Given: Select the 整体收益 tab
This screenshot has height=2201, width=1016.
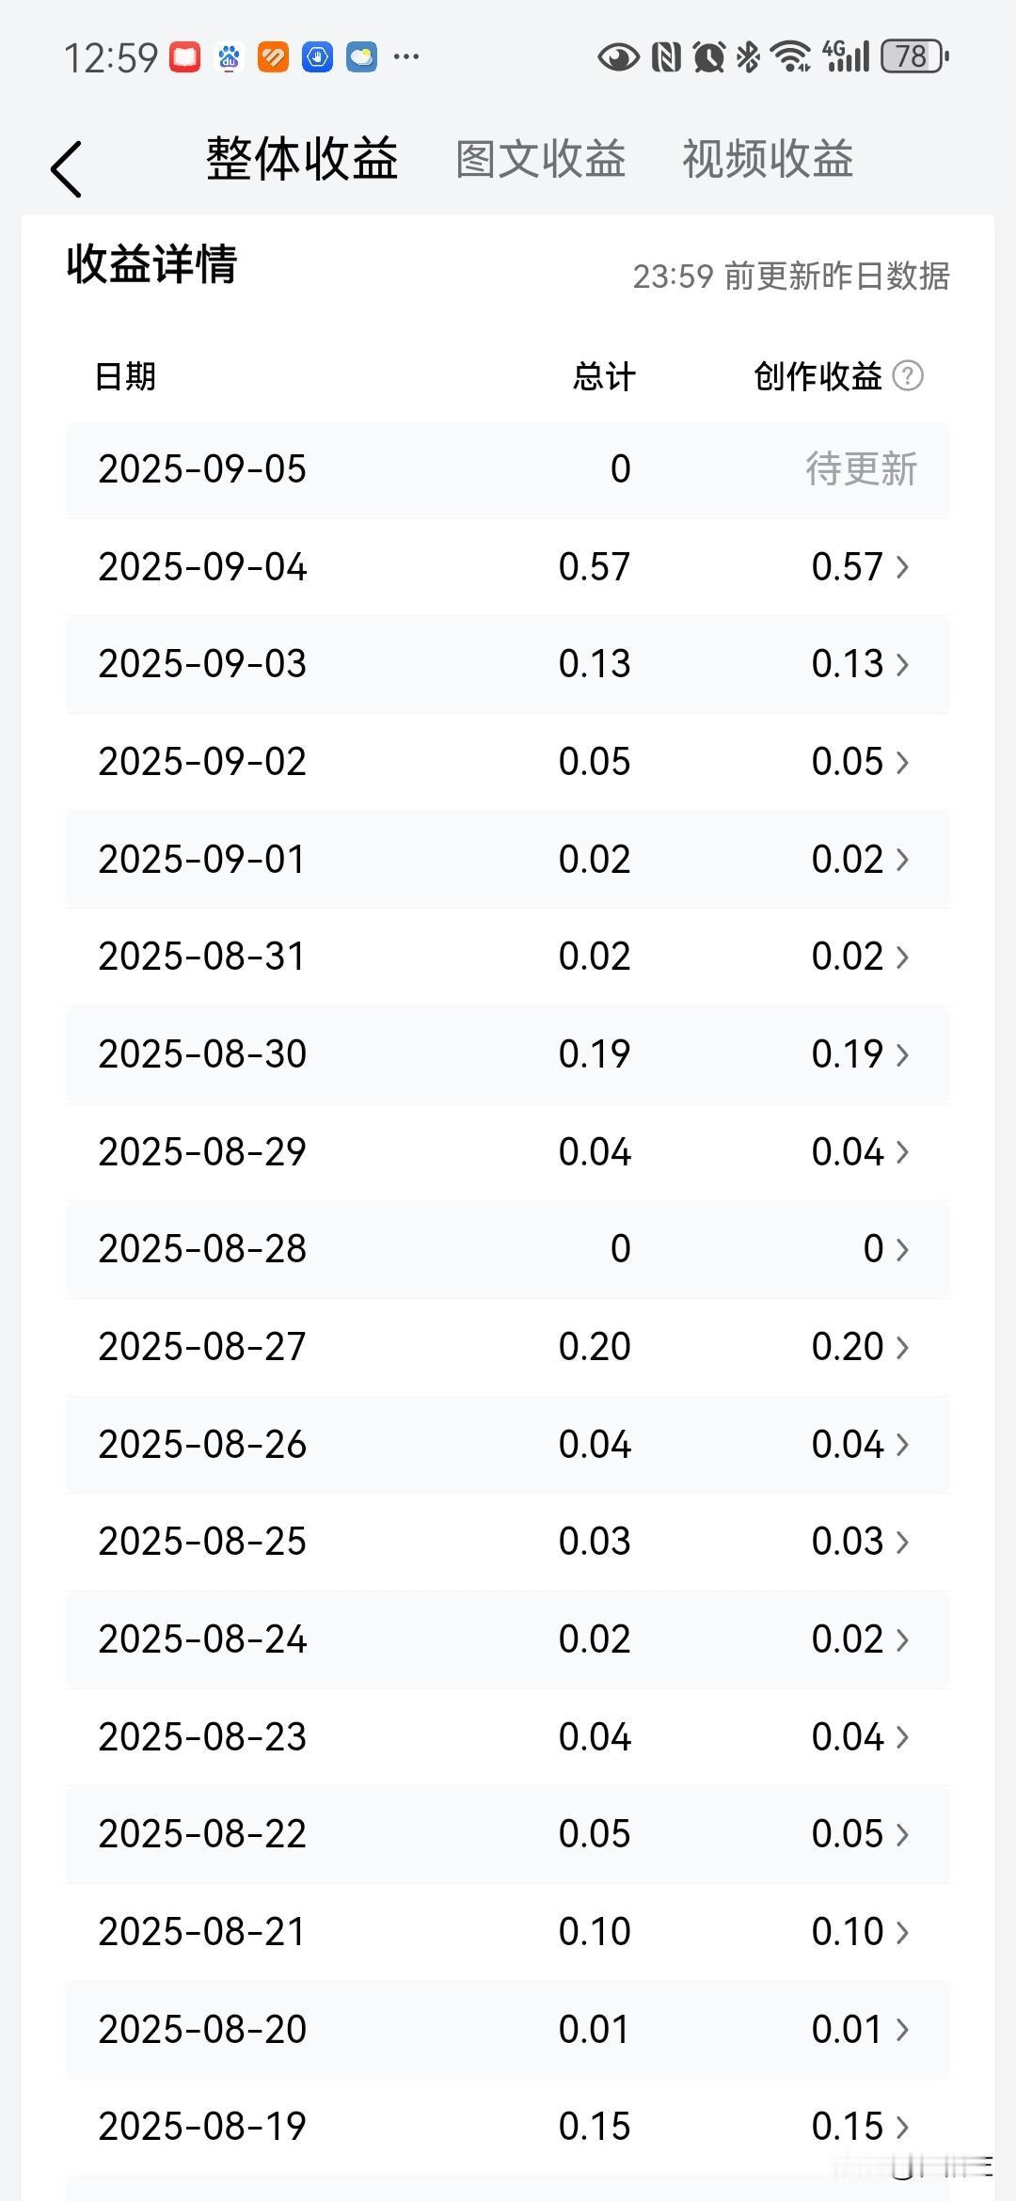Looking at the screenshot, I should point(302,158).
